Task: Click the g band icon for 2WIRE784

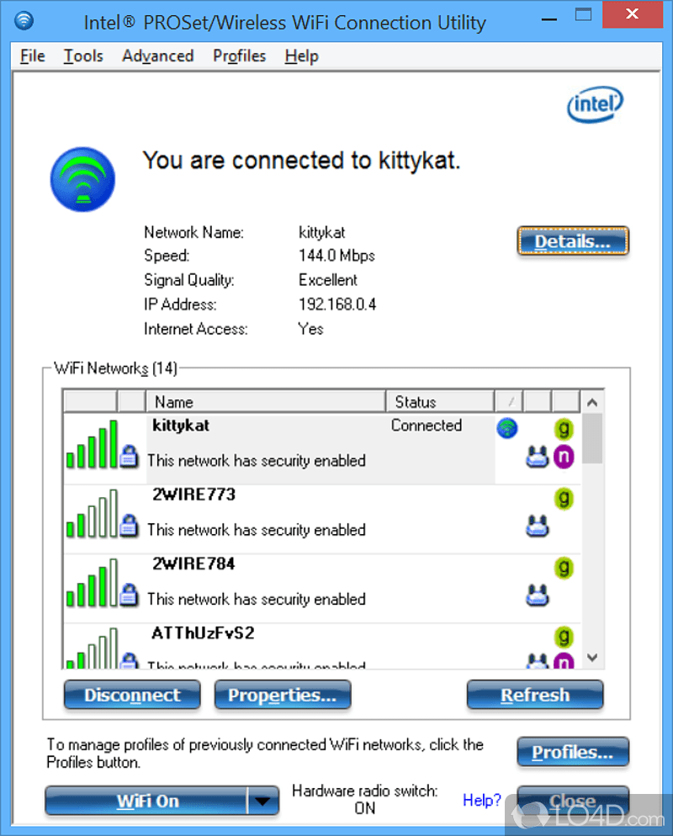Action: pos(564,568)
